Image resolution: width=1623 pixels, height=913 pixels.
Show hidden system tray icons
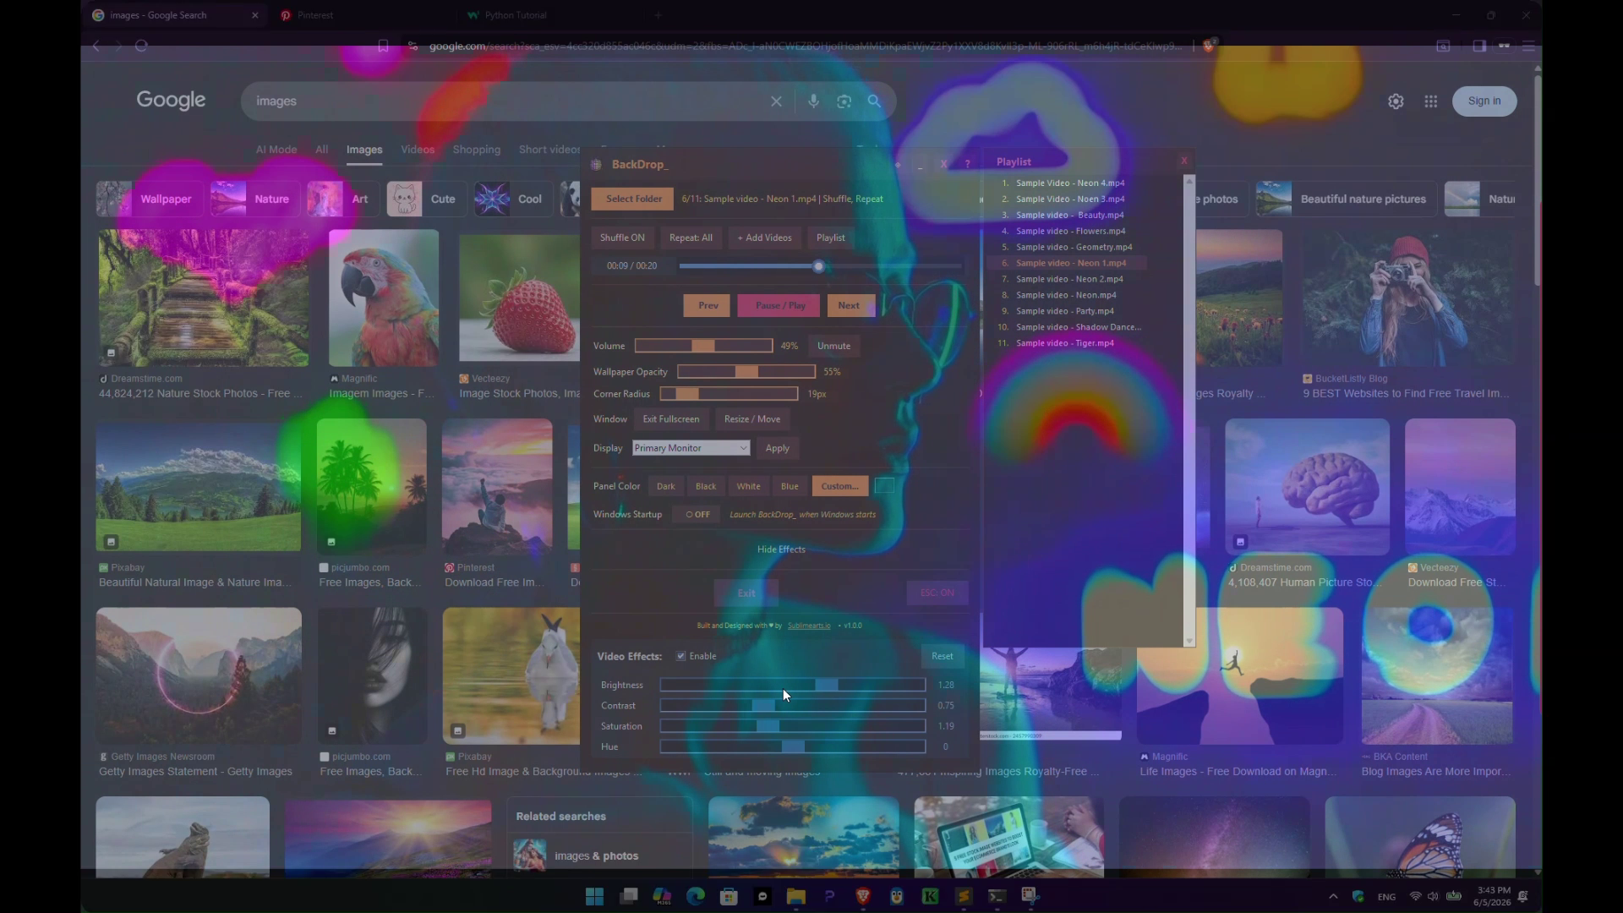1333,896
